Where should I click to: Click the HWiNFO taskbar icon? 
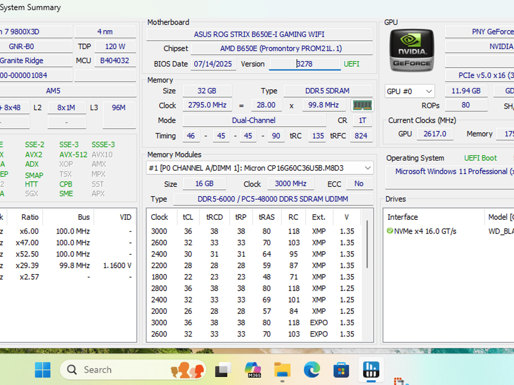[x=371, y=370]
